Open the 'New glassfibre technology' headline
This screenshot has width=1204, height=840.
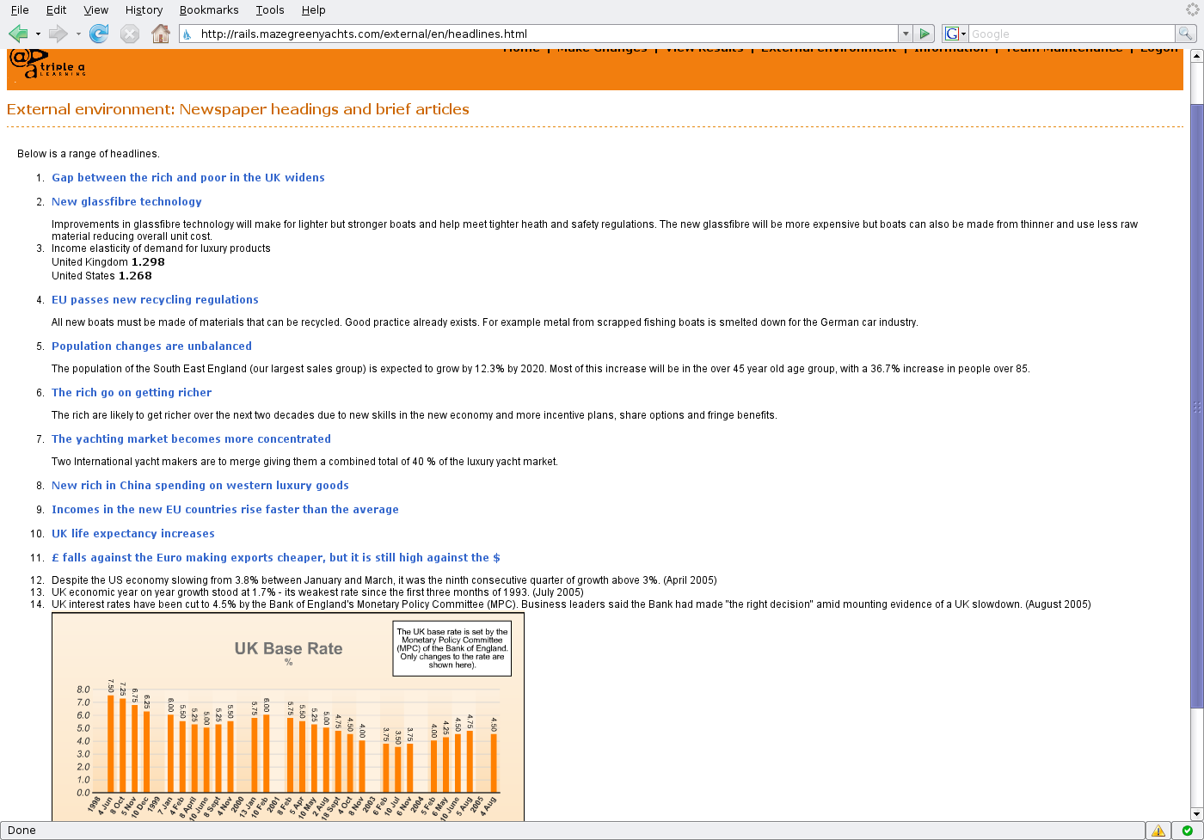tap(126, 202)
